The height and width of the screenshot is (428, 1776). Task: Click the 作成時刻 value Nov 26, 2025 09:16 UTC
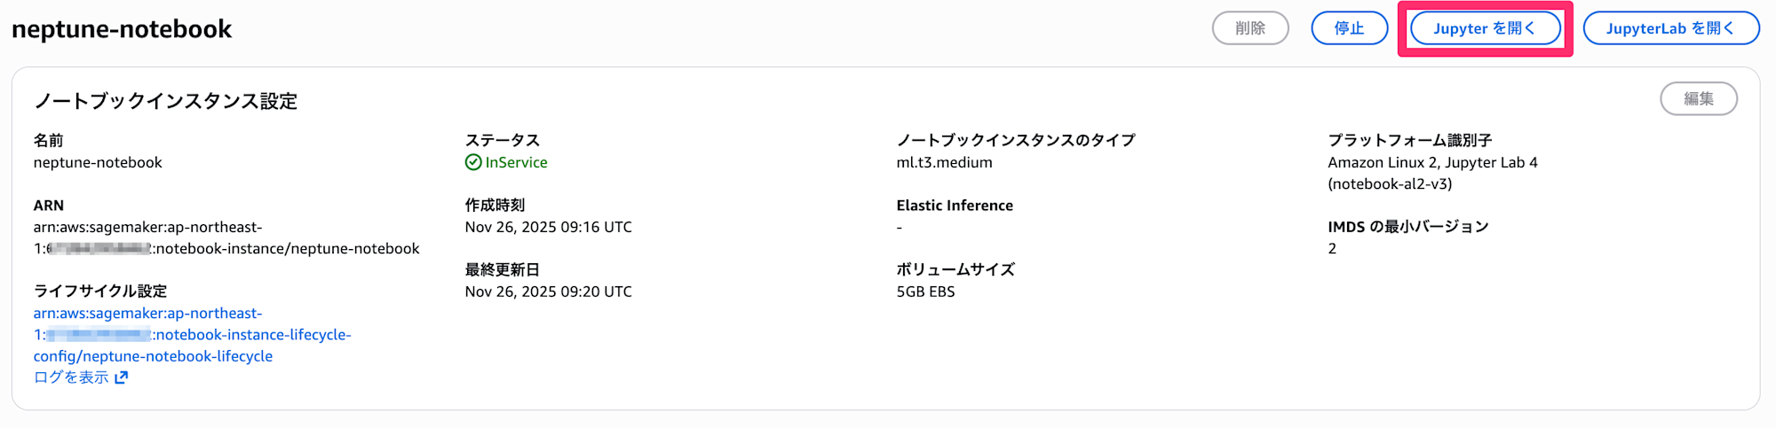click(x=548, y=227)
